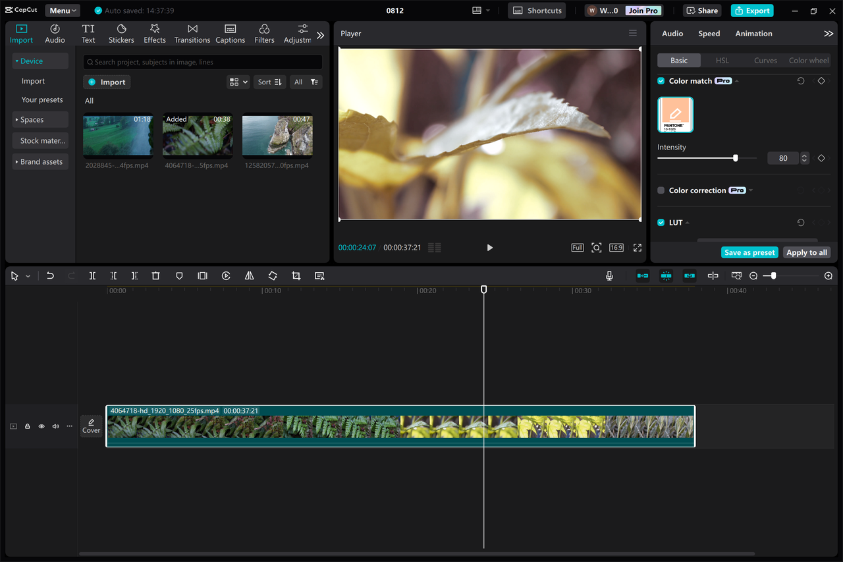The image size is (843, 562).
Task: Click the microphone icon to record voice-over
Action: (609, 275)
